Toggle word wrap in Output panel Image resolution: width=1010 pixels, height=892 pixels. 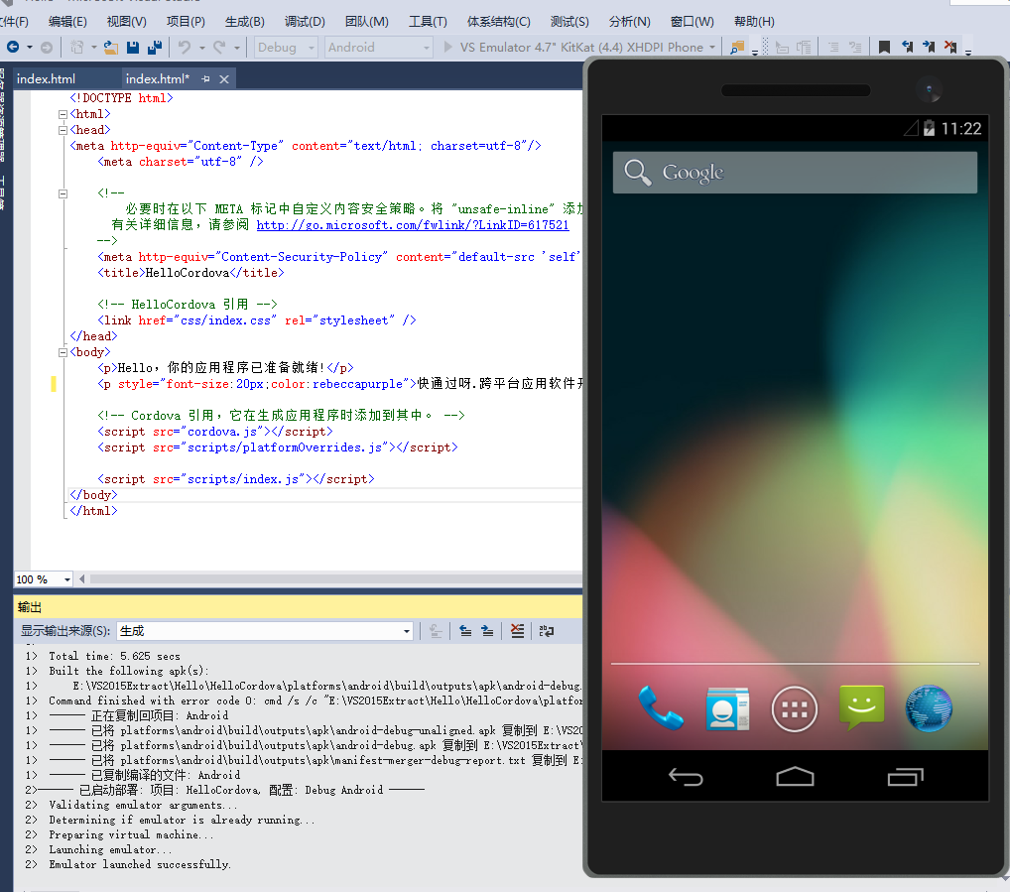[547, 631]
